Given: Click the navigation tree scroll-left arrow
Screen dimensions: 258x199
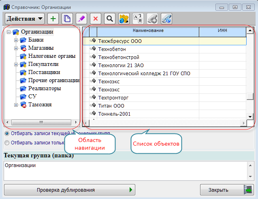Looking at the screenshot, I should tap(7, 122).
